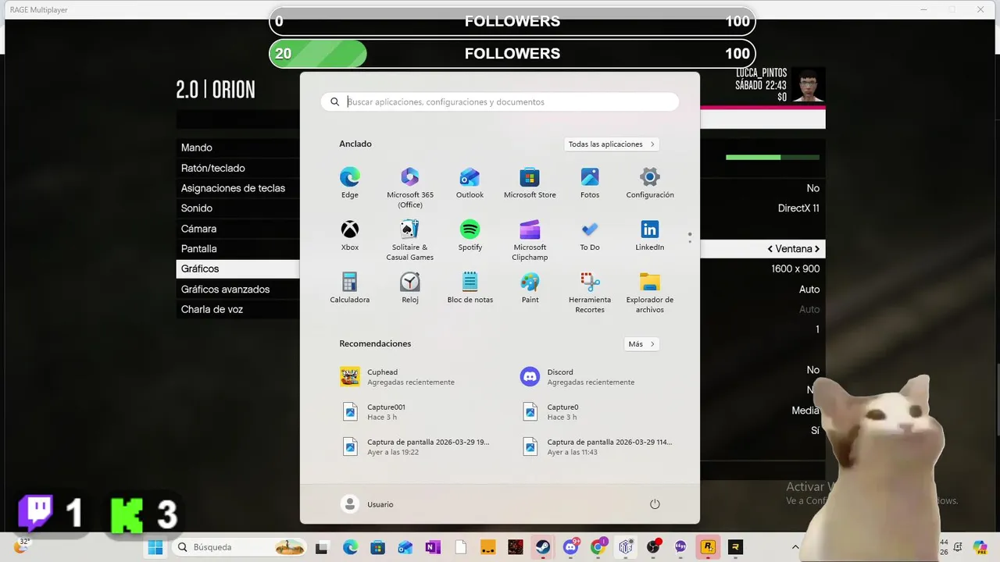This screenshot has height=562, width=1000.
Task: Click the RAGE Multiplayer taskbar icon
Action: click(x=735, y=547)
